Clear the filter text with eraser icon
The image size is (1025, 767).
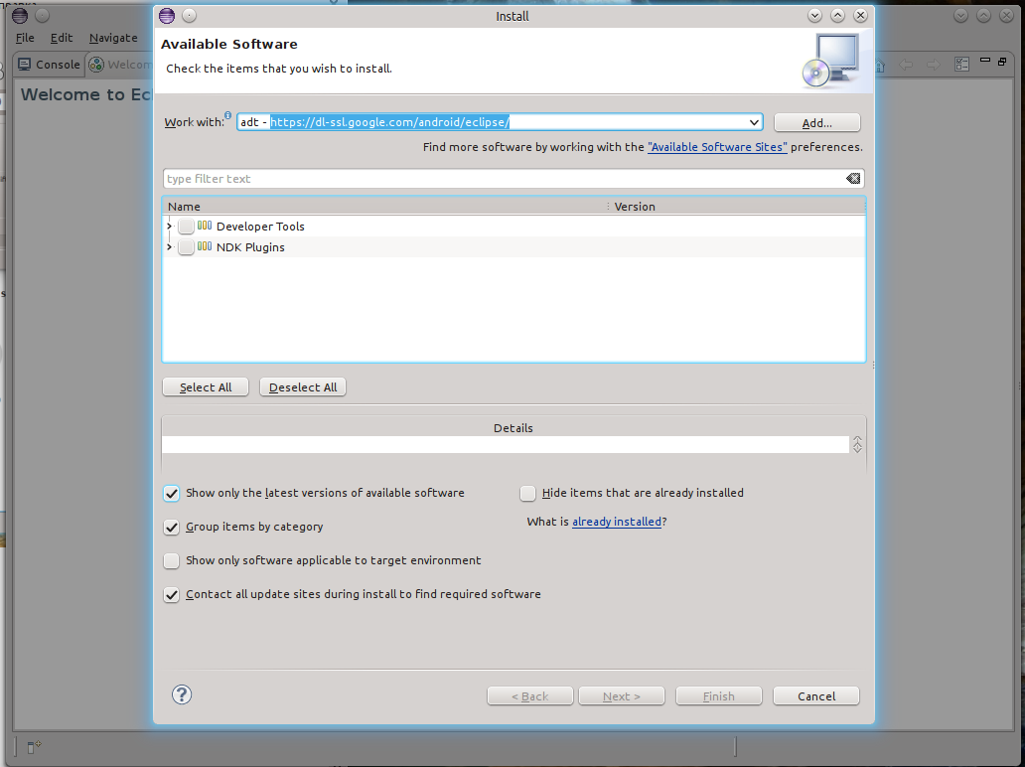click(853, 179)
